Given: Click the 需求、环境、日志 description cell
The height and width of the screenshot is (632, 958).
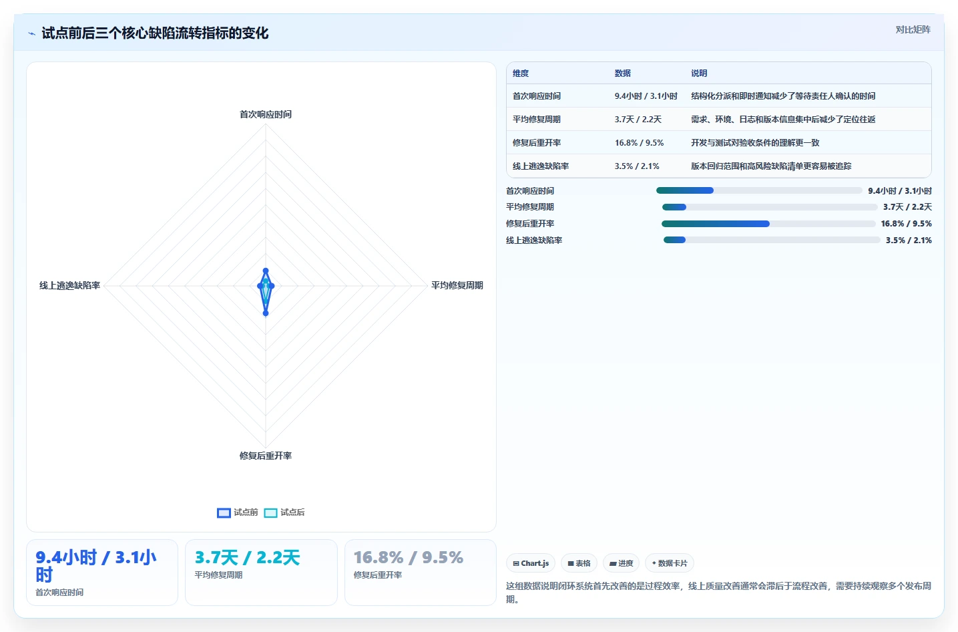Looking at the screenshot, I should (783, 120).
